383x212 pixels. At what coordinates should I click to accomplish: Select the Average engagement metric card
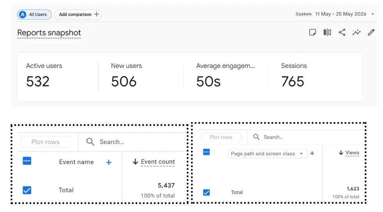tap(226, 77)
